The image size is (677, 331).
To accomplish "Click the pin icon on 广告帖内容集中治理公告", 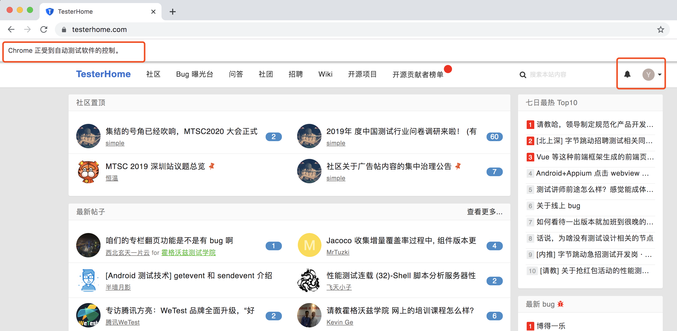I will [x=458, y=166].
